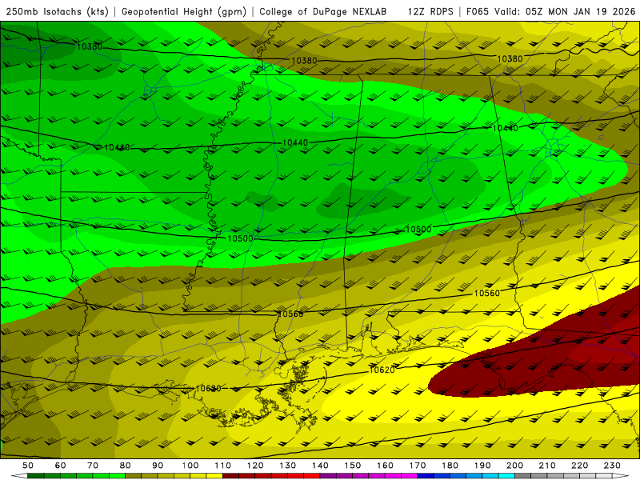Click the colorbar value 100
The width and height of the screenshot is (640, 480).
[x=190, y=466]
